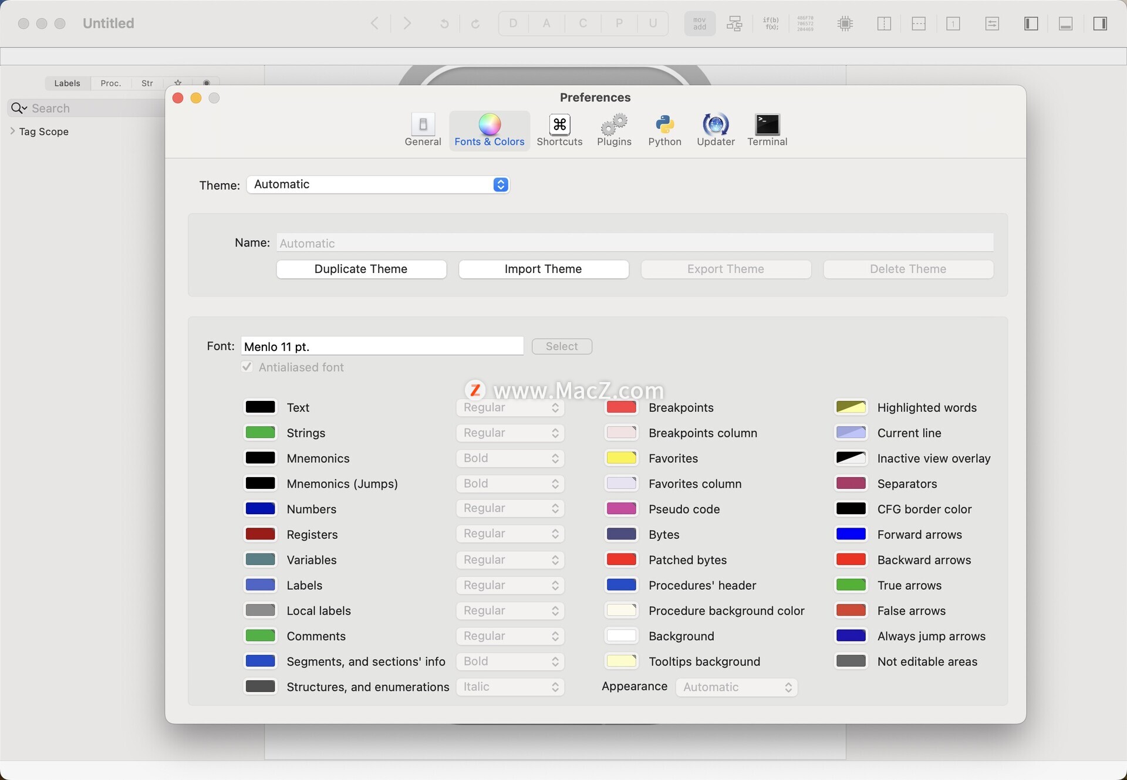Mark as ASCII with the A button
Image resolution: width=1127 pixels, height=780 pixels.
pyautogui.click(x=546, y=23)
